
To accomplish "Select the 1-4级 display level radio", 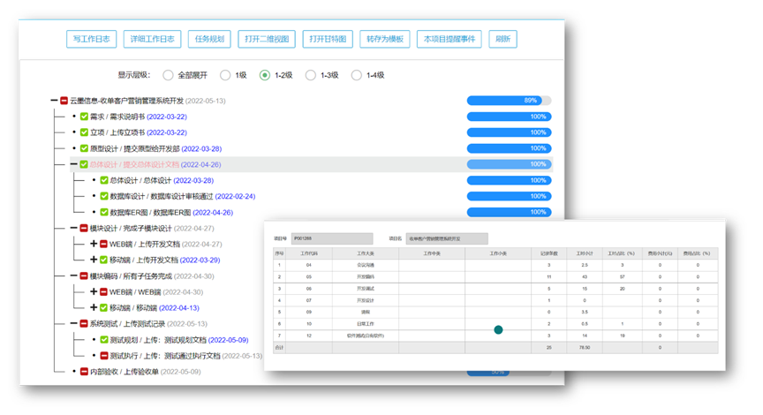I will coord(357,75).
